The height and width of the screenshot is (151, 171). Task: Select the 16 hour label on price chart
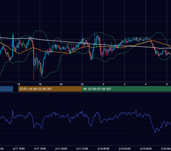click(x=19, y=84)
